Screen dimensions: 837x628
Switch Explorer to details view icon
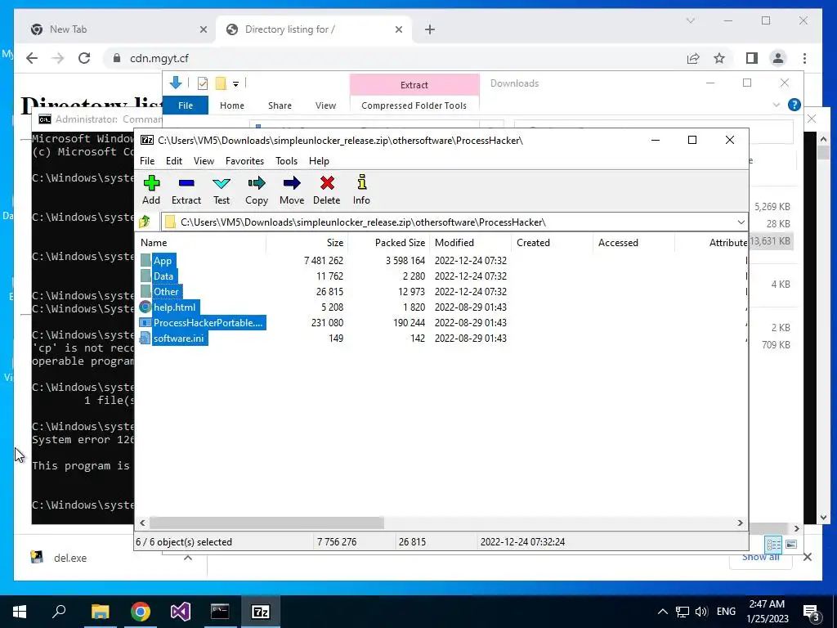click(x=773, y=544)
